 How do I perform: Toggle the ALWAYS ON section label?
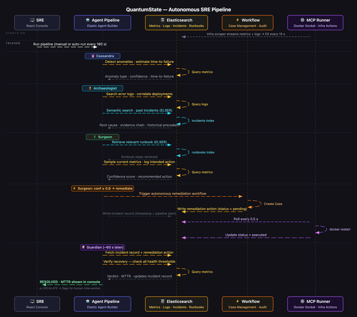click(15, 33)
